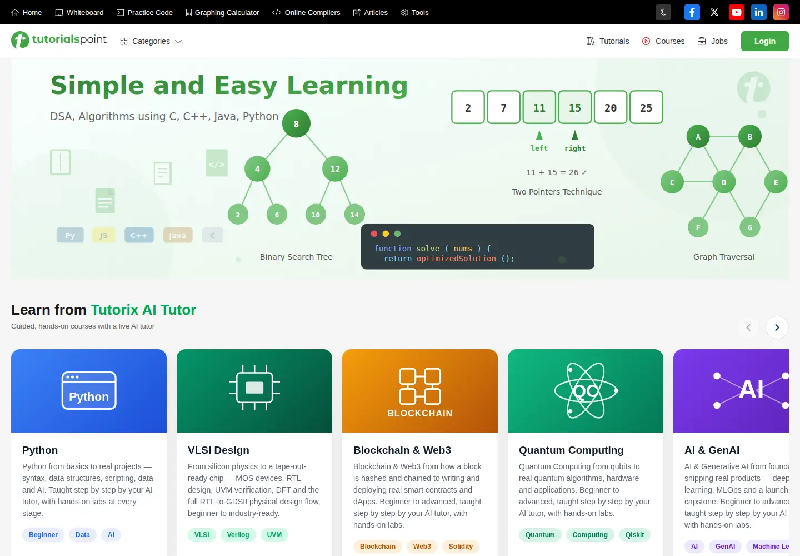800x556 pixels.
Task: Open the VLSI Design course title
Action: point(218,450)
